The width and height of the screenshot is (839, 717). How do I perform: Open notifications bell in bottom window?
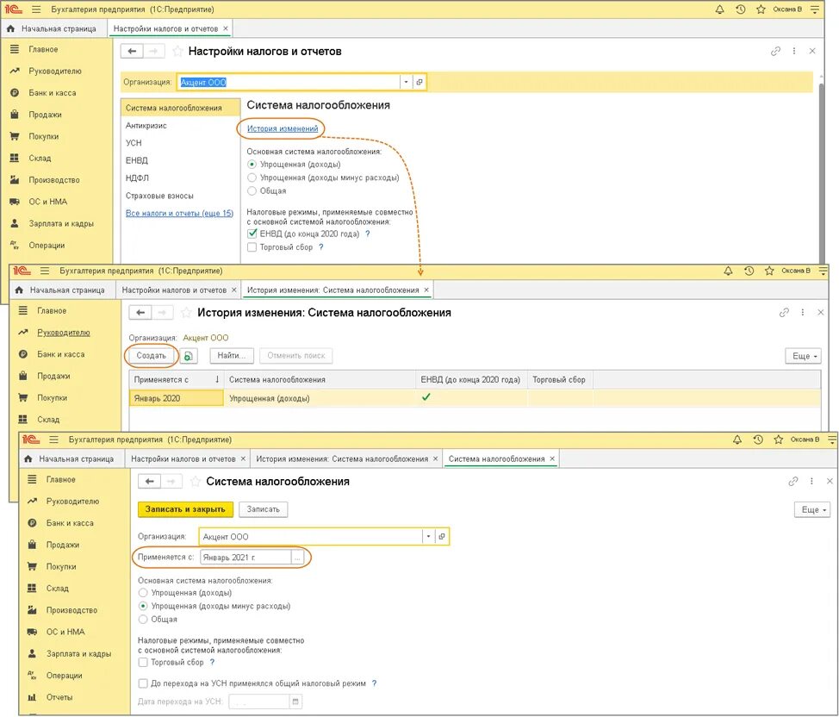click(x=737, y=440)
